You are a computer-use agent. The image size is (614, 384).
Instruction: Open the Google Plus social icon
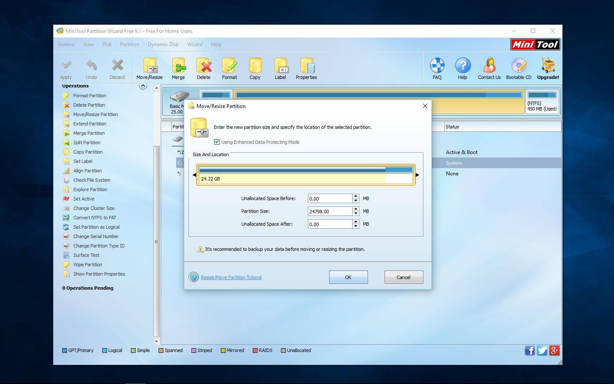[x=554, y=351]
